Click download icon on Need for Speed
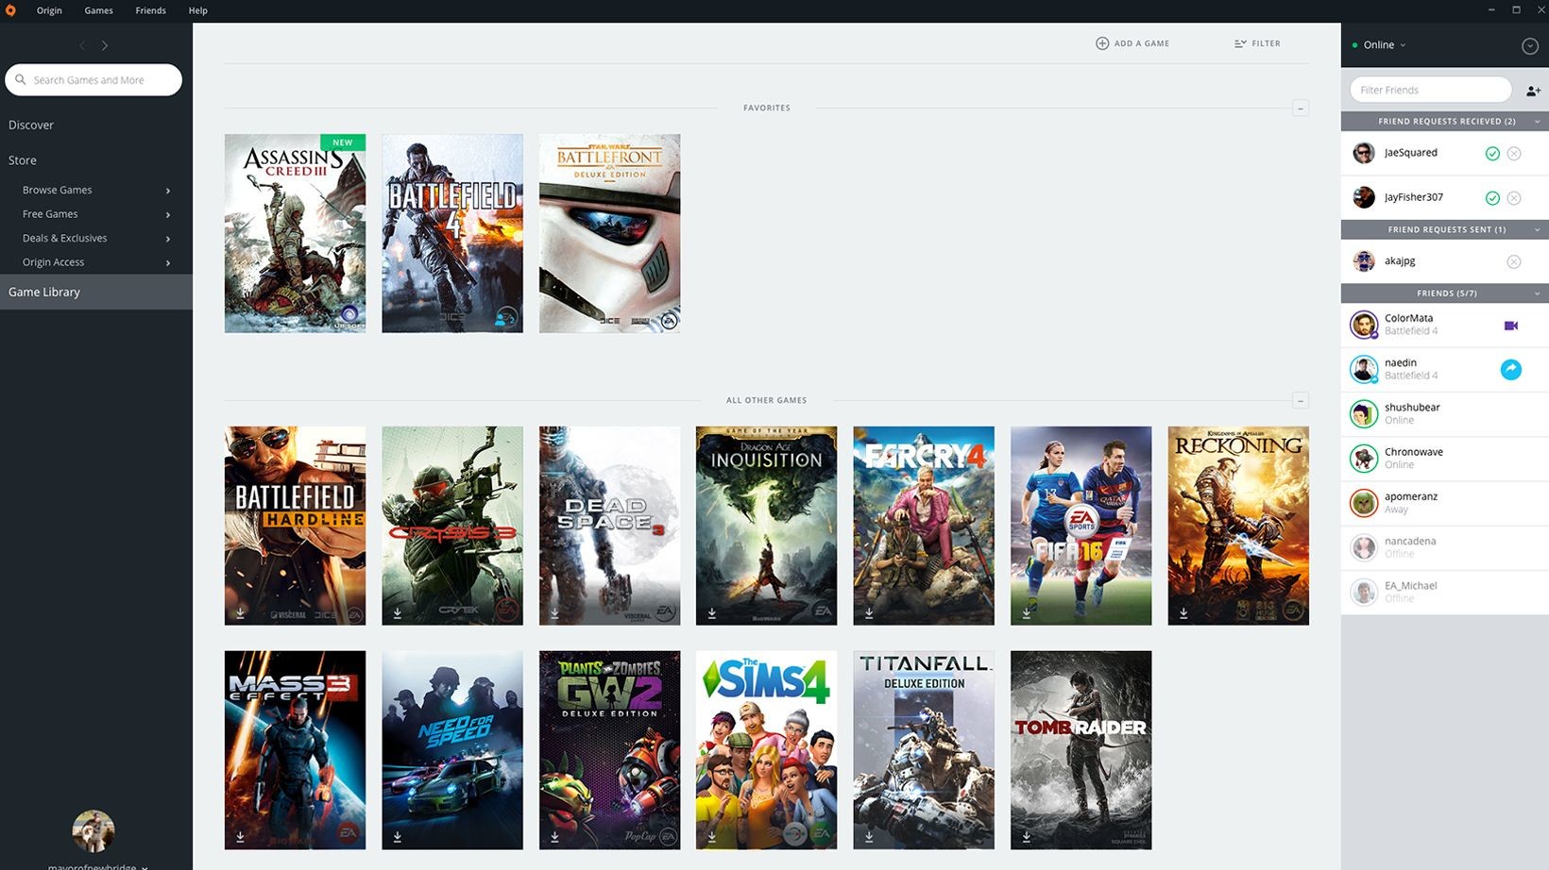 coord(398,837)
